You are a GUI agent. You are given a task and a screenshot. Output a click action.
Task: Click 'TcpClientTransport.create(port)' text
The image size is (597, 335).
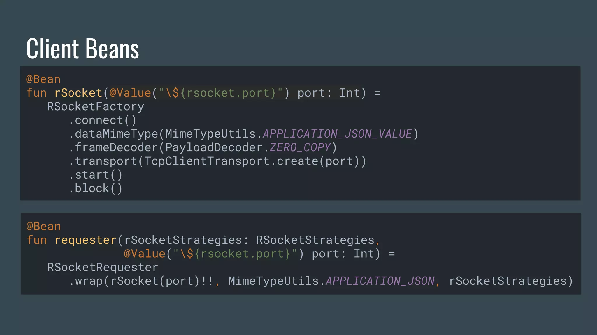click(x=252, y=161)
